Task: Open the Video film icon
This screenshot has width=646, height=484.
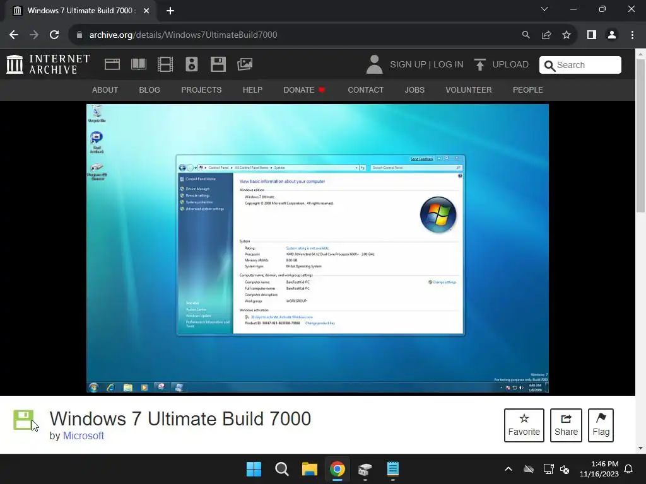Action: [x=165, y=64]
